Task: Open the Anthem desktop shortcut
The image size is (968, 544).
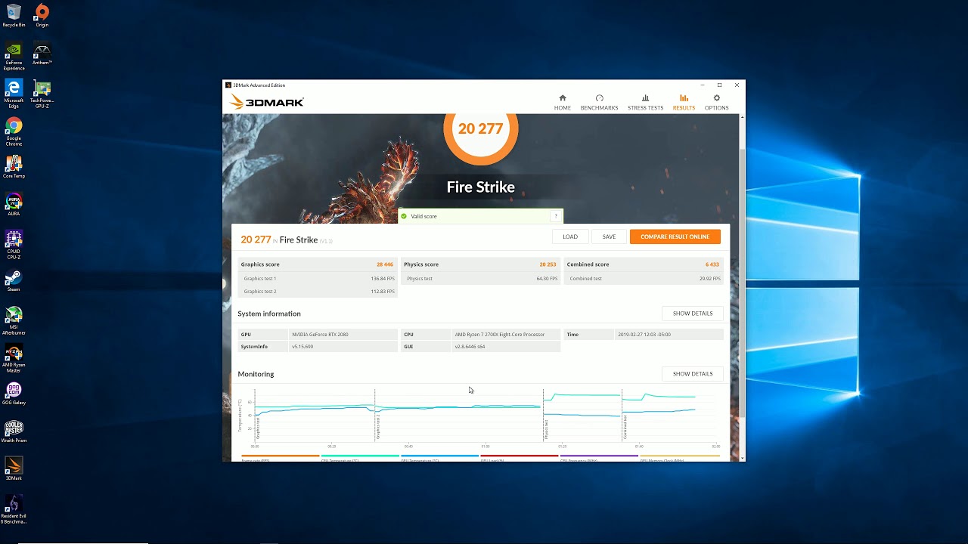Action: pyautogui.click(x=42, y=54)
